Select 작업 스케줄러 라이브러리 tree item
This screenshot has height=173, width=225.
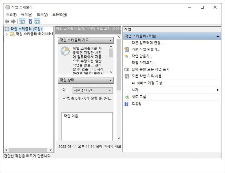click(x=34, y=34)
